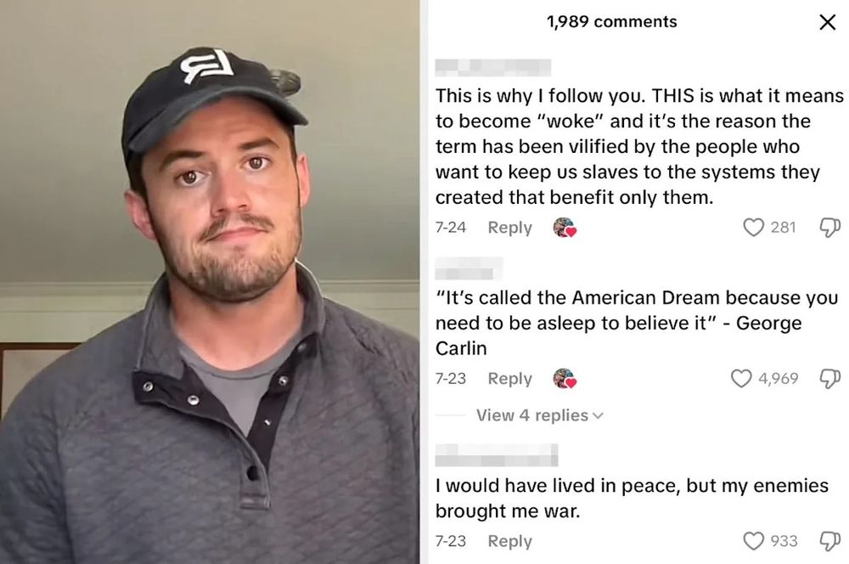Like the comment with 281 likes
The height and width of the screenshot is (564, 849).
[753, 227]
